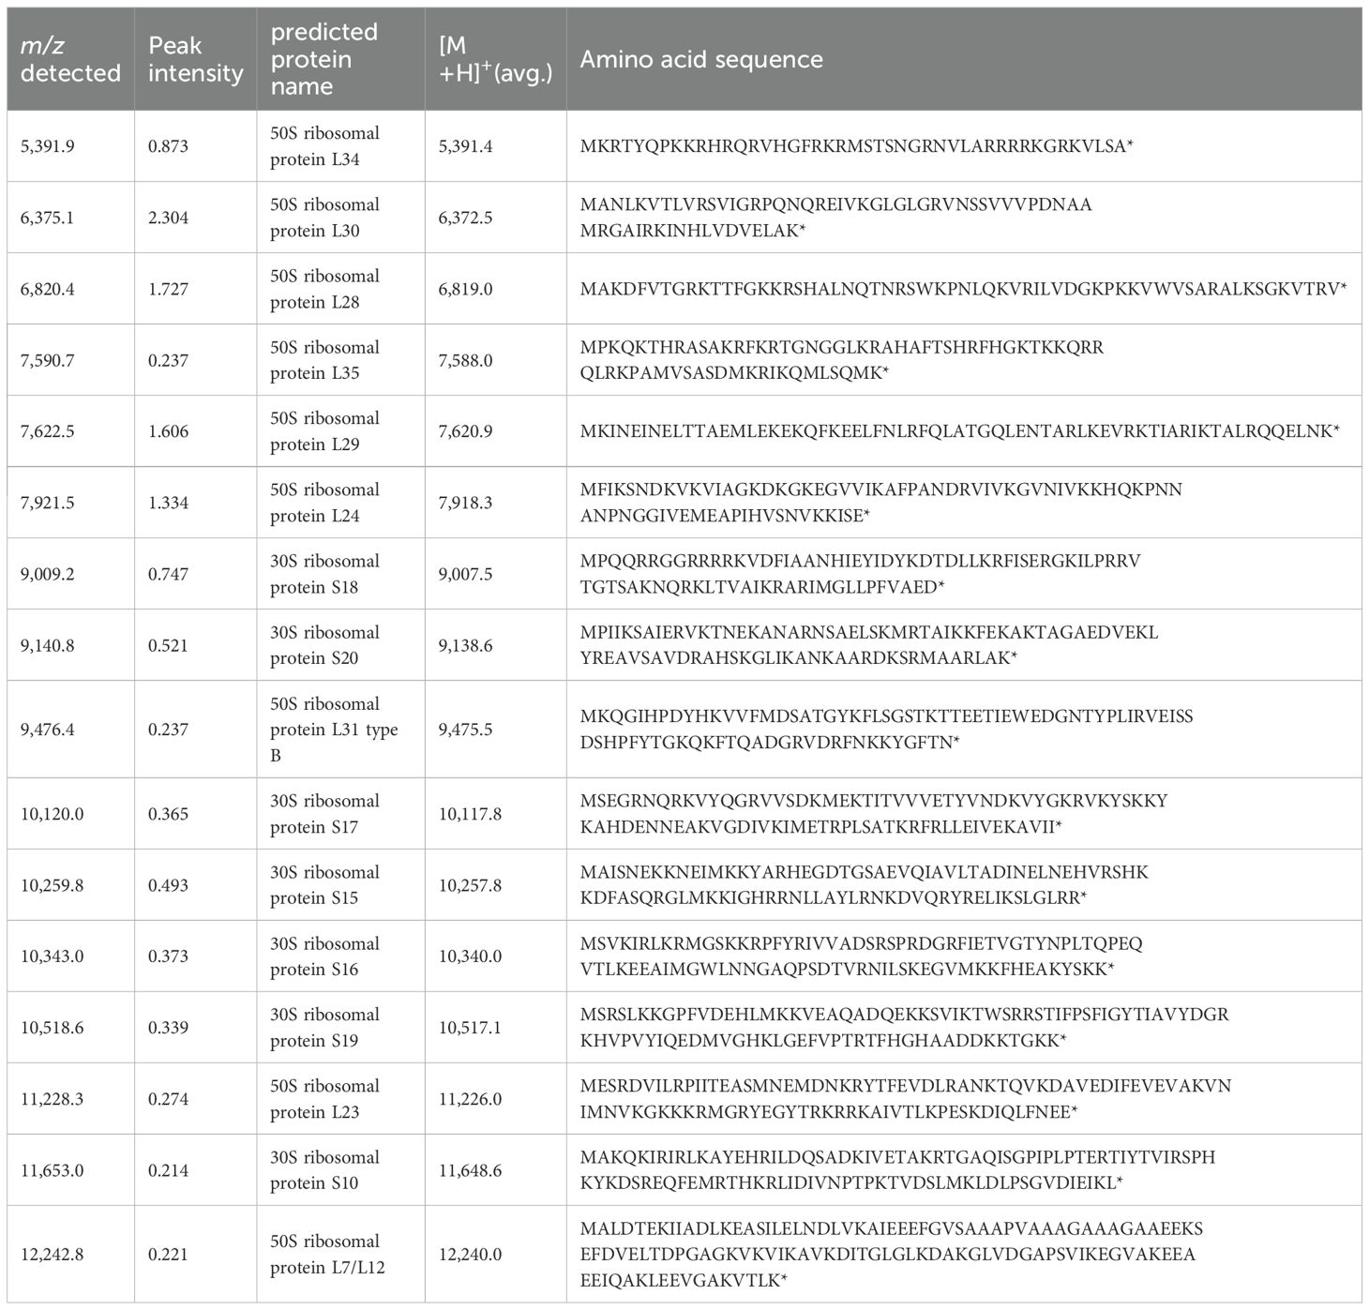This screenshot has width=1369, height=1310.
Task: Click the '30S ribosomal protein S16' cell
Action: coord(324,956)
